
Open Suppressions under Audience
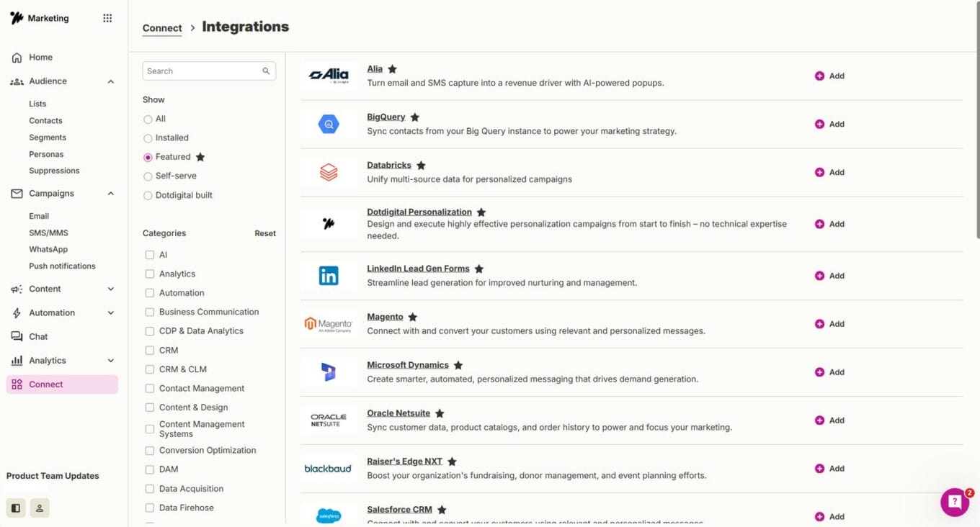(x=54, y=171)
